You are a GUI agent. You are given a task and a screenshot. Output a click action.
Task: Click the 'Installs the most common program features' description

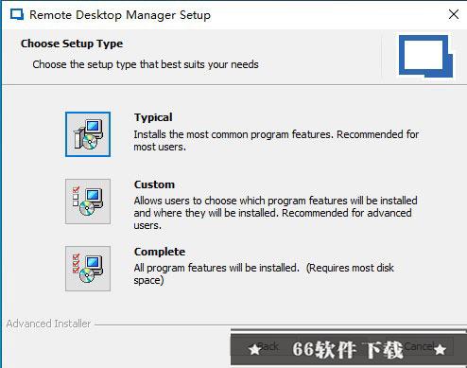point(276,141)
